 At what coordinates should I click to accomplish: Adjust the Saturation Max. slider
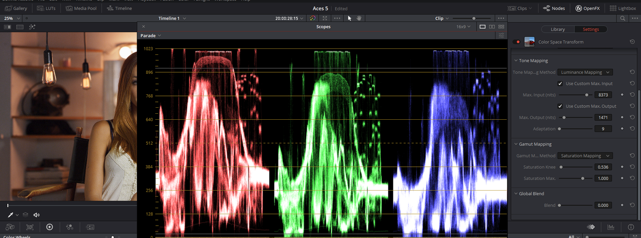click(x=574, y=178)
